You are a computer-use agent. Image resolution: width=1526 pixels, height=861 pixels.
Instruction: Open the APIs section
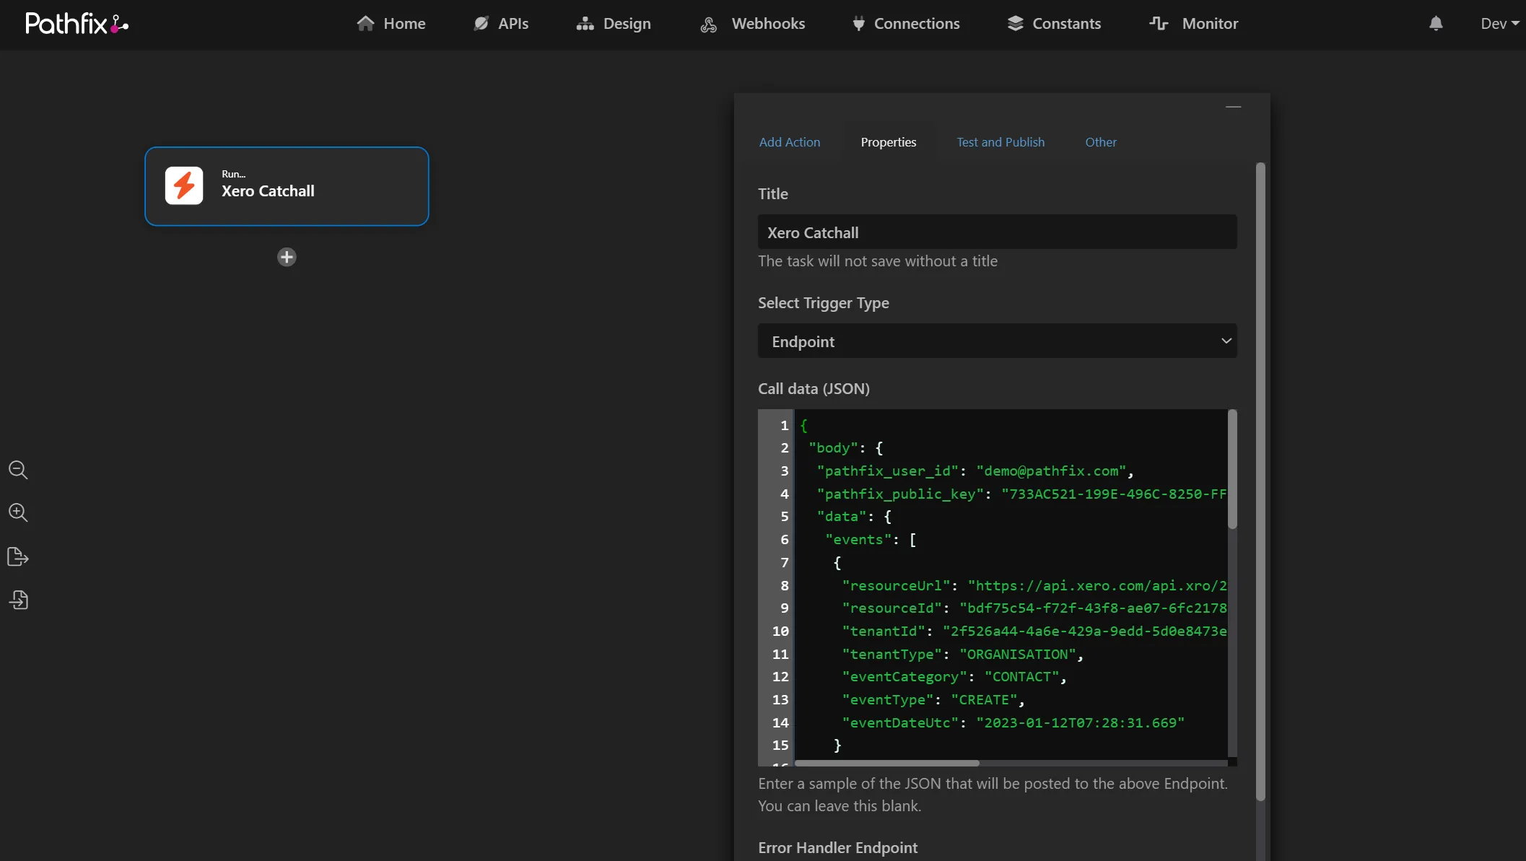coord(501,24)
